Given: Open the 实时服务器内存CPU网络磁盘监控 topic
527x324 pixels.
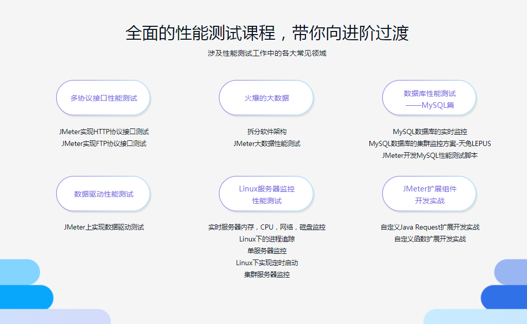Looking at the screenshot, I should click(x=266, y=226).
